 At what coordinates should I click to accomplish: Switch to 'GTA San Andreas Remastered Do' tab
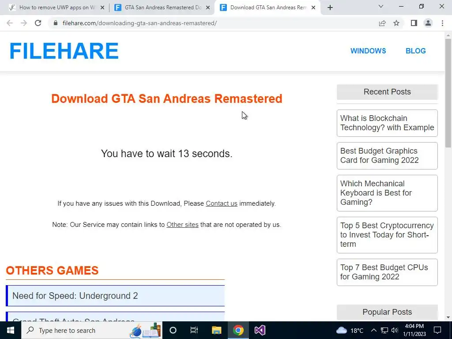[x=162, y=8]
